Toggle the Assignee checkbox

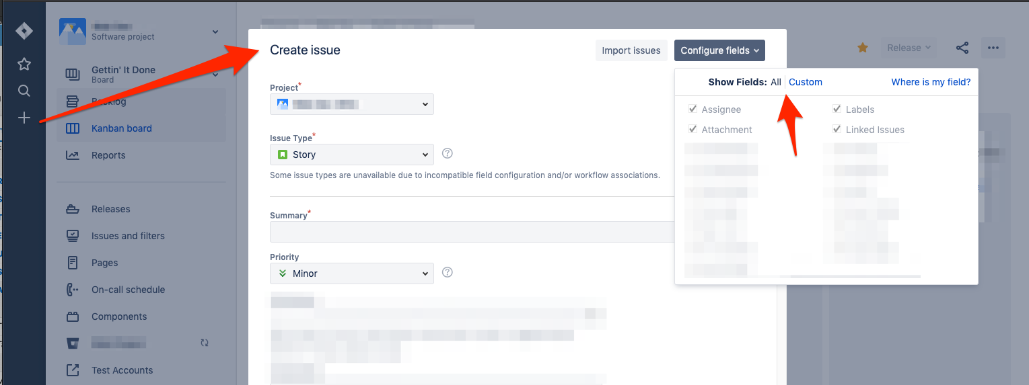(x=693, y=109)
